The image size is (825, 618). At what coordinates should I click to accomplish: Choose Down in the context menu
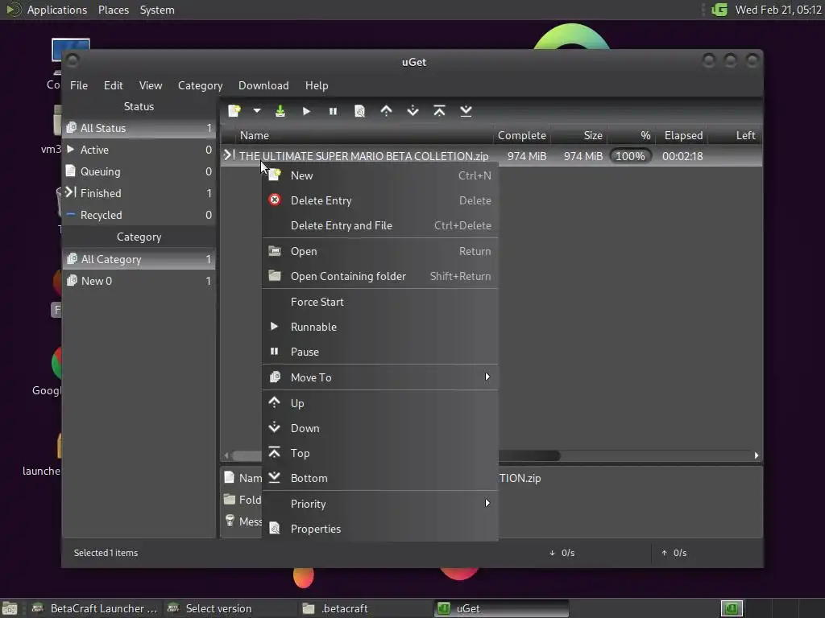380,428
